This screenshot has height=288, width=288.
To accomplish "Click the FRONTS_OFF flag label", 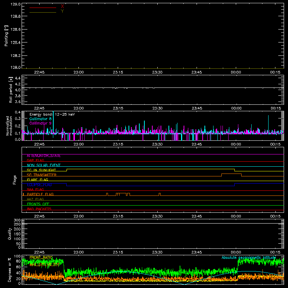I will point(38,204).
